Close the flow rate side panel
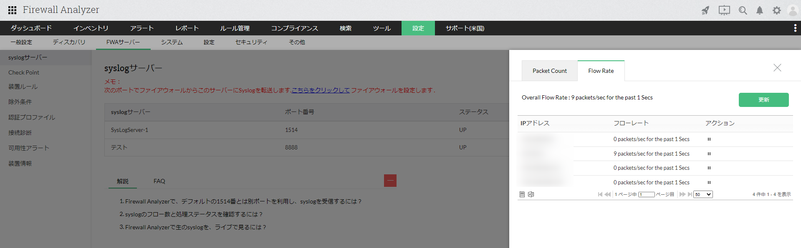Viewport: 801px width, 248px height. [777, 67]
